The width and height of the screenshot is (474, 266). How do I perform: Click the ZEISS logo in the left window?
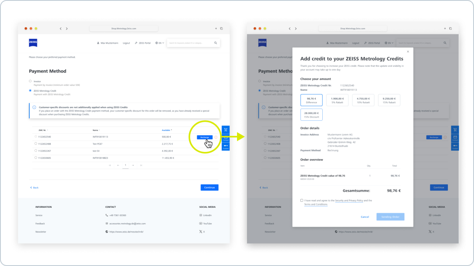33,42
